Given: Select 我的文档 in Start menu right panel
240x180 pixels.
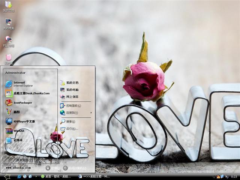Looking at the screenshot, I should (x=72, y=83).
